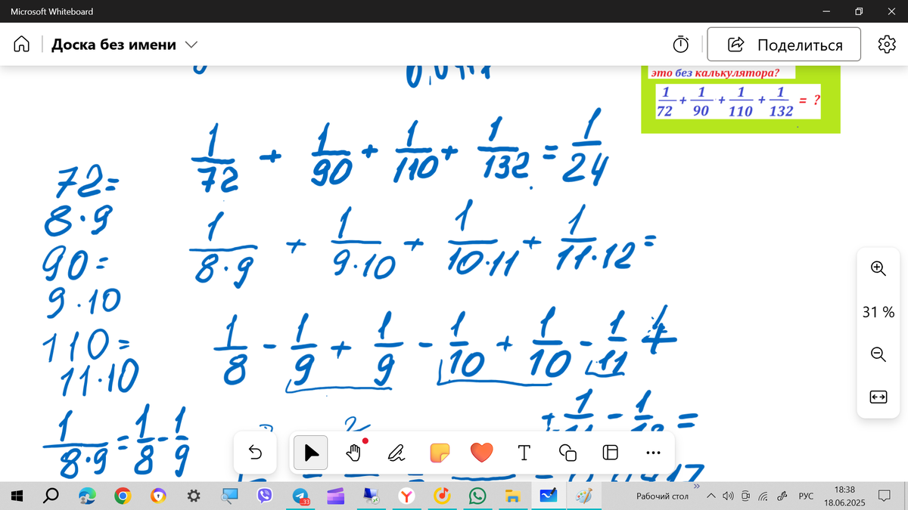Open the templates tool

610,453
